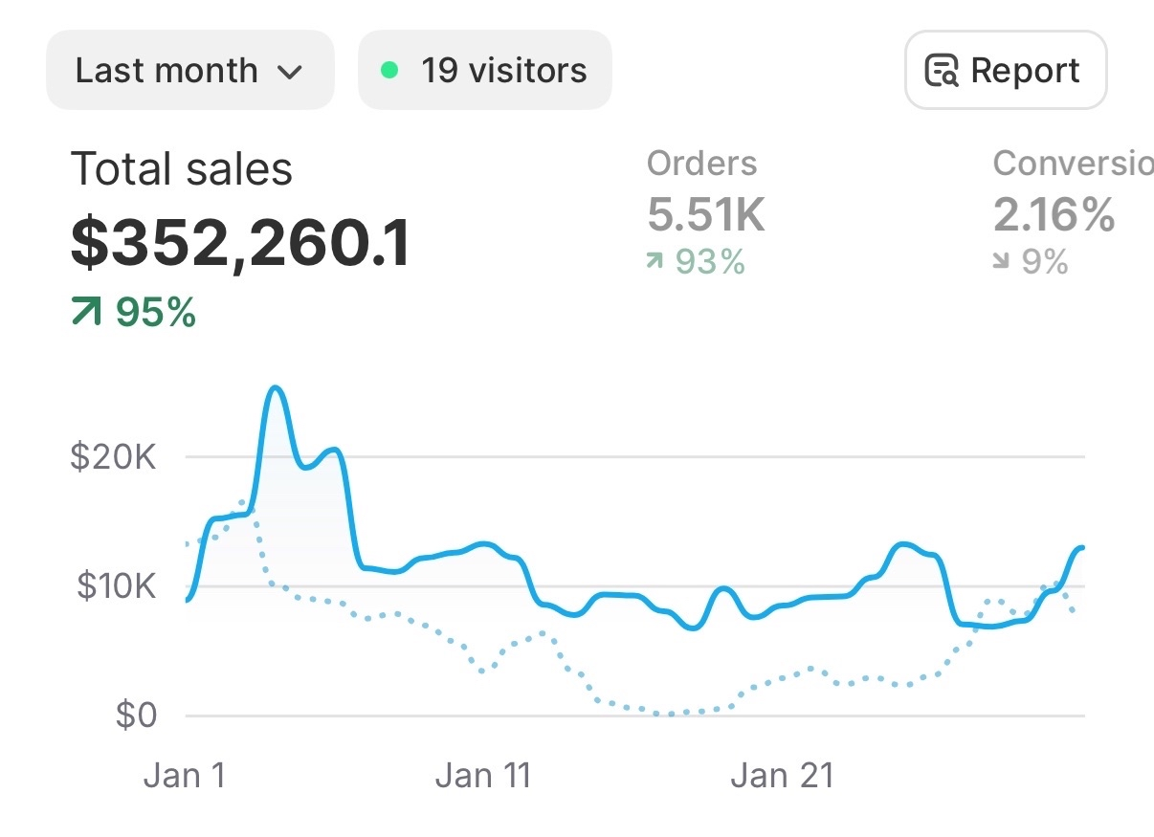Click the sales line peak above $20K
The width and height of the screenshot is (1154, 837).
pos(276,388)
